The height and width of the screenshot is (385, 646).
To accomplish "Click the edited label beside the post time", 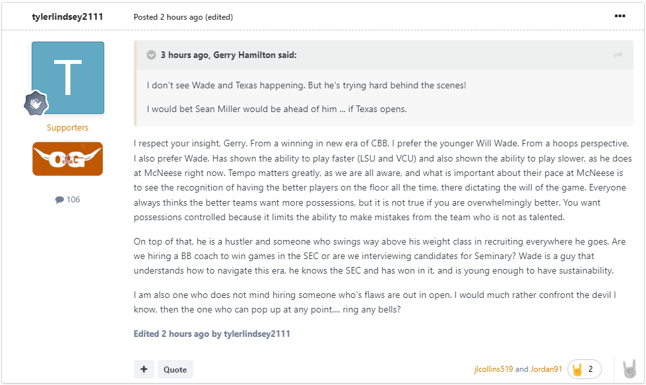I will [219, 17].
